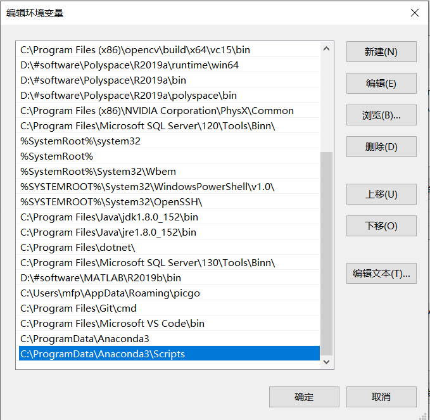Click the list's vertical scrollbar thumb
The width and height of the screenshot is (430, 420).
point(326,254)
